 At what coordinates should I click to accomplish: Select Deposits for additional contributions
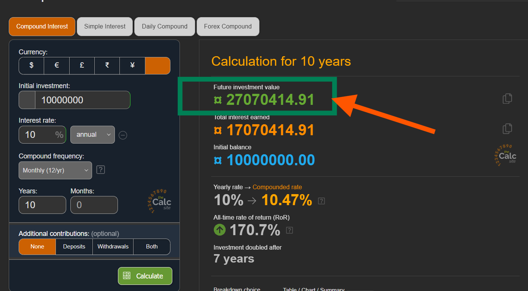coord(74,247)
